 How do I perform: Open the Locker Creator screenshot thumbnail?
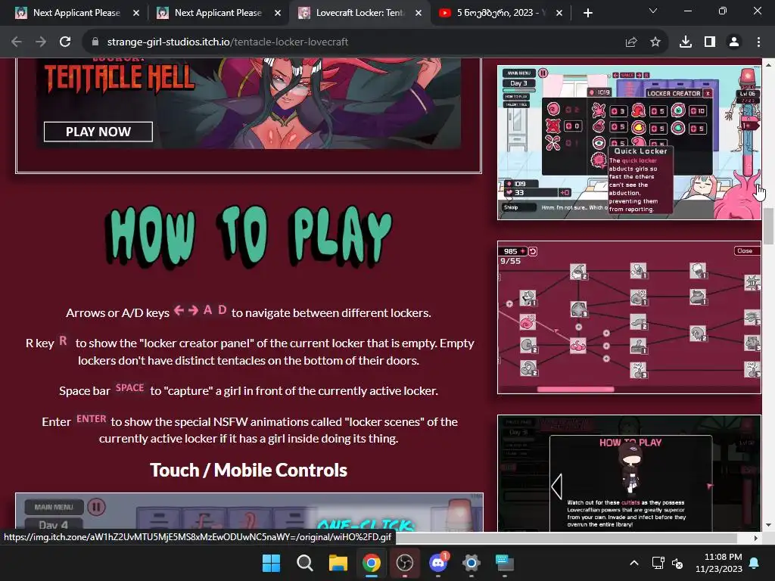tap(629, 142)
